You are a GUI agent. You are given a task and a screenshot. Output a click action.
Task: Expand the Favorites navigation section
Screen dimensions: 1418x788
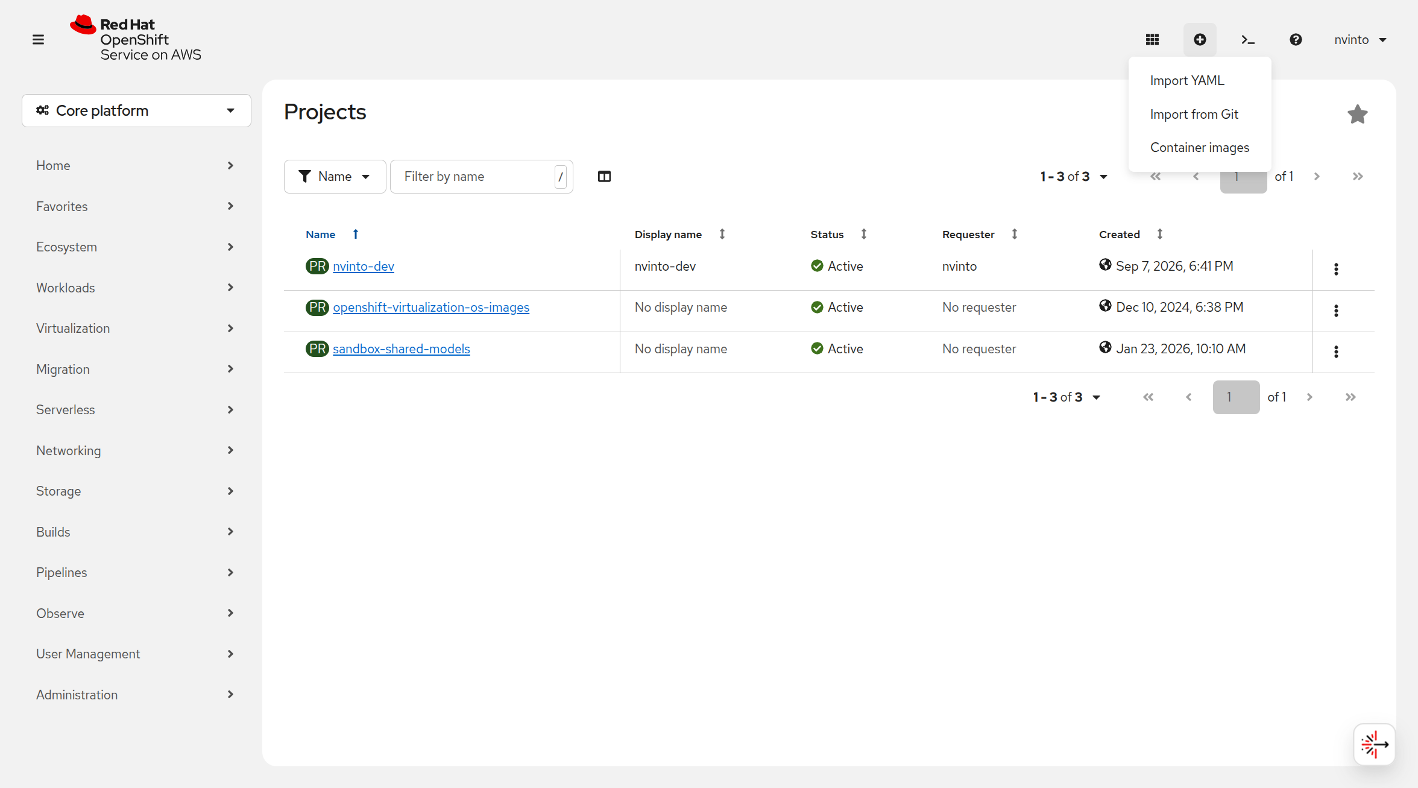[x=136, y=206]
